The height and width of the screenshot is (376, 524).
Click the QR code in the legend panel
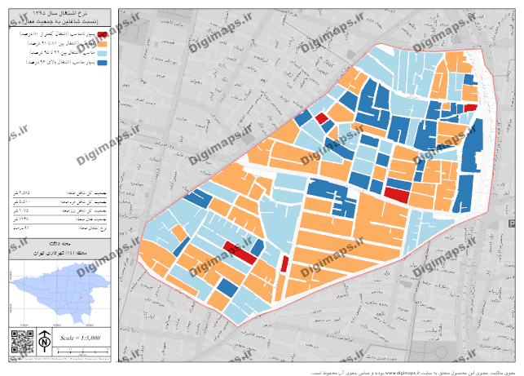(22, 342)
